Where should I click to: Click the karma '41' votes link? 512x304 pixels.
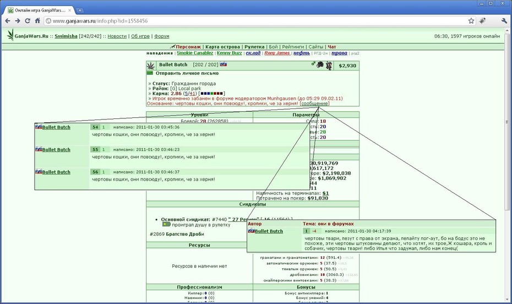click(x=193, y=94)
